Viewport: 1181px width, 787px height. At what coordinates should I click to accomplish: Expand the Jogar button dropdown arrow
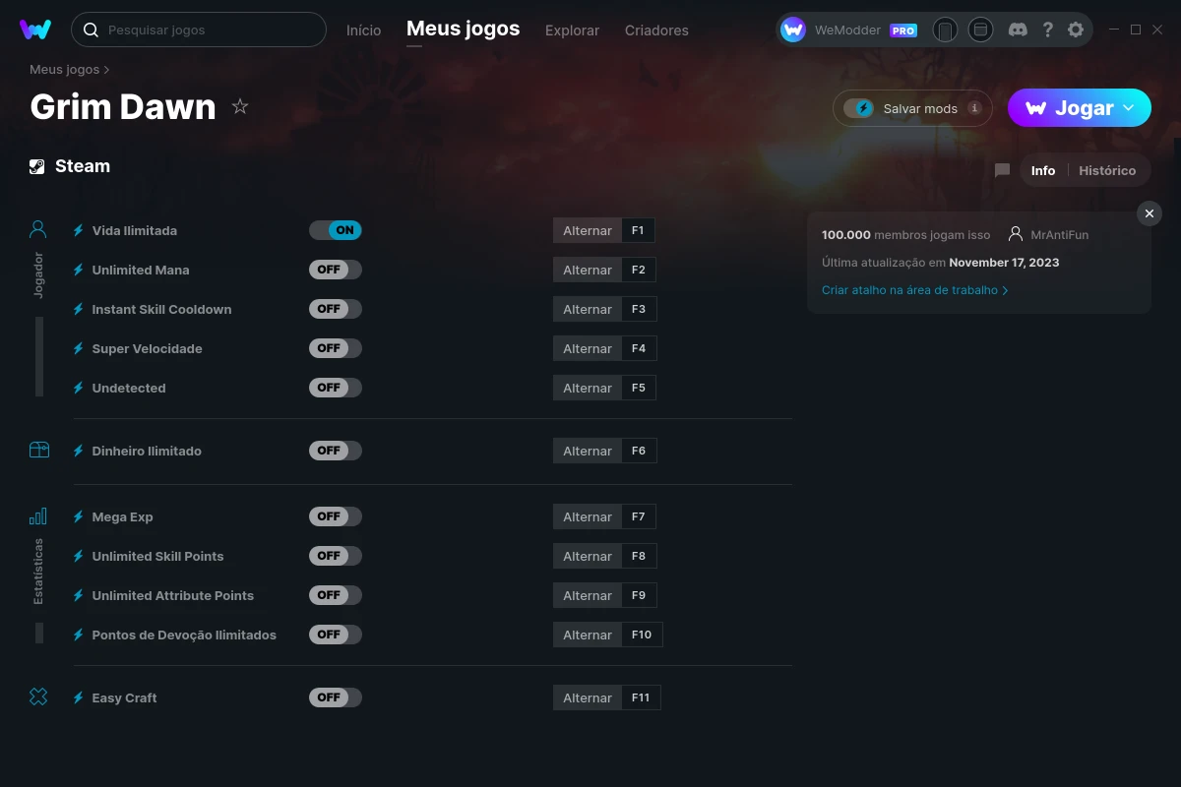pyautogui.click(x=1129, y=107)
